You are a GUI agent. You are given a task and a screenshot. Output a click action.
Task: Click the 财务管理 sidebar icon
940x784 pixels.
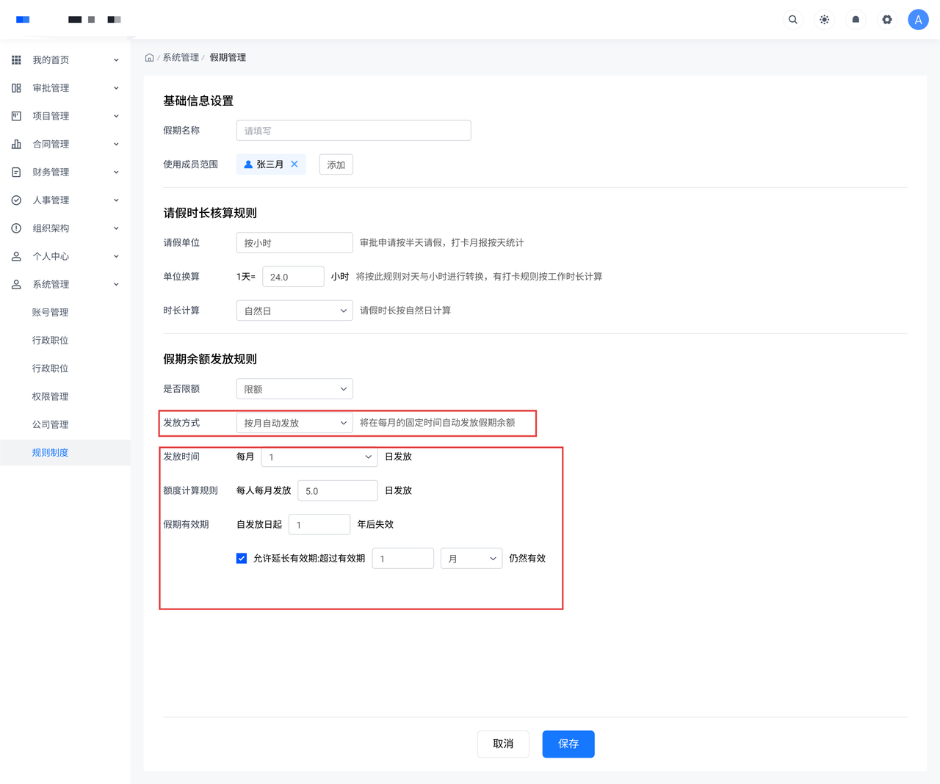click(x=16, y=172)
